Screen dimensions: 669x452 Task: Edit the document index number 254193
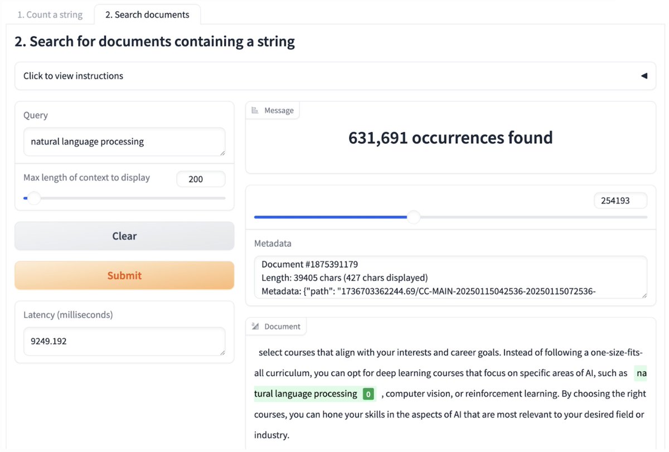(620, 201)
